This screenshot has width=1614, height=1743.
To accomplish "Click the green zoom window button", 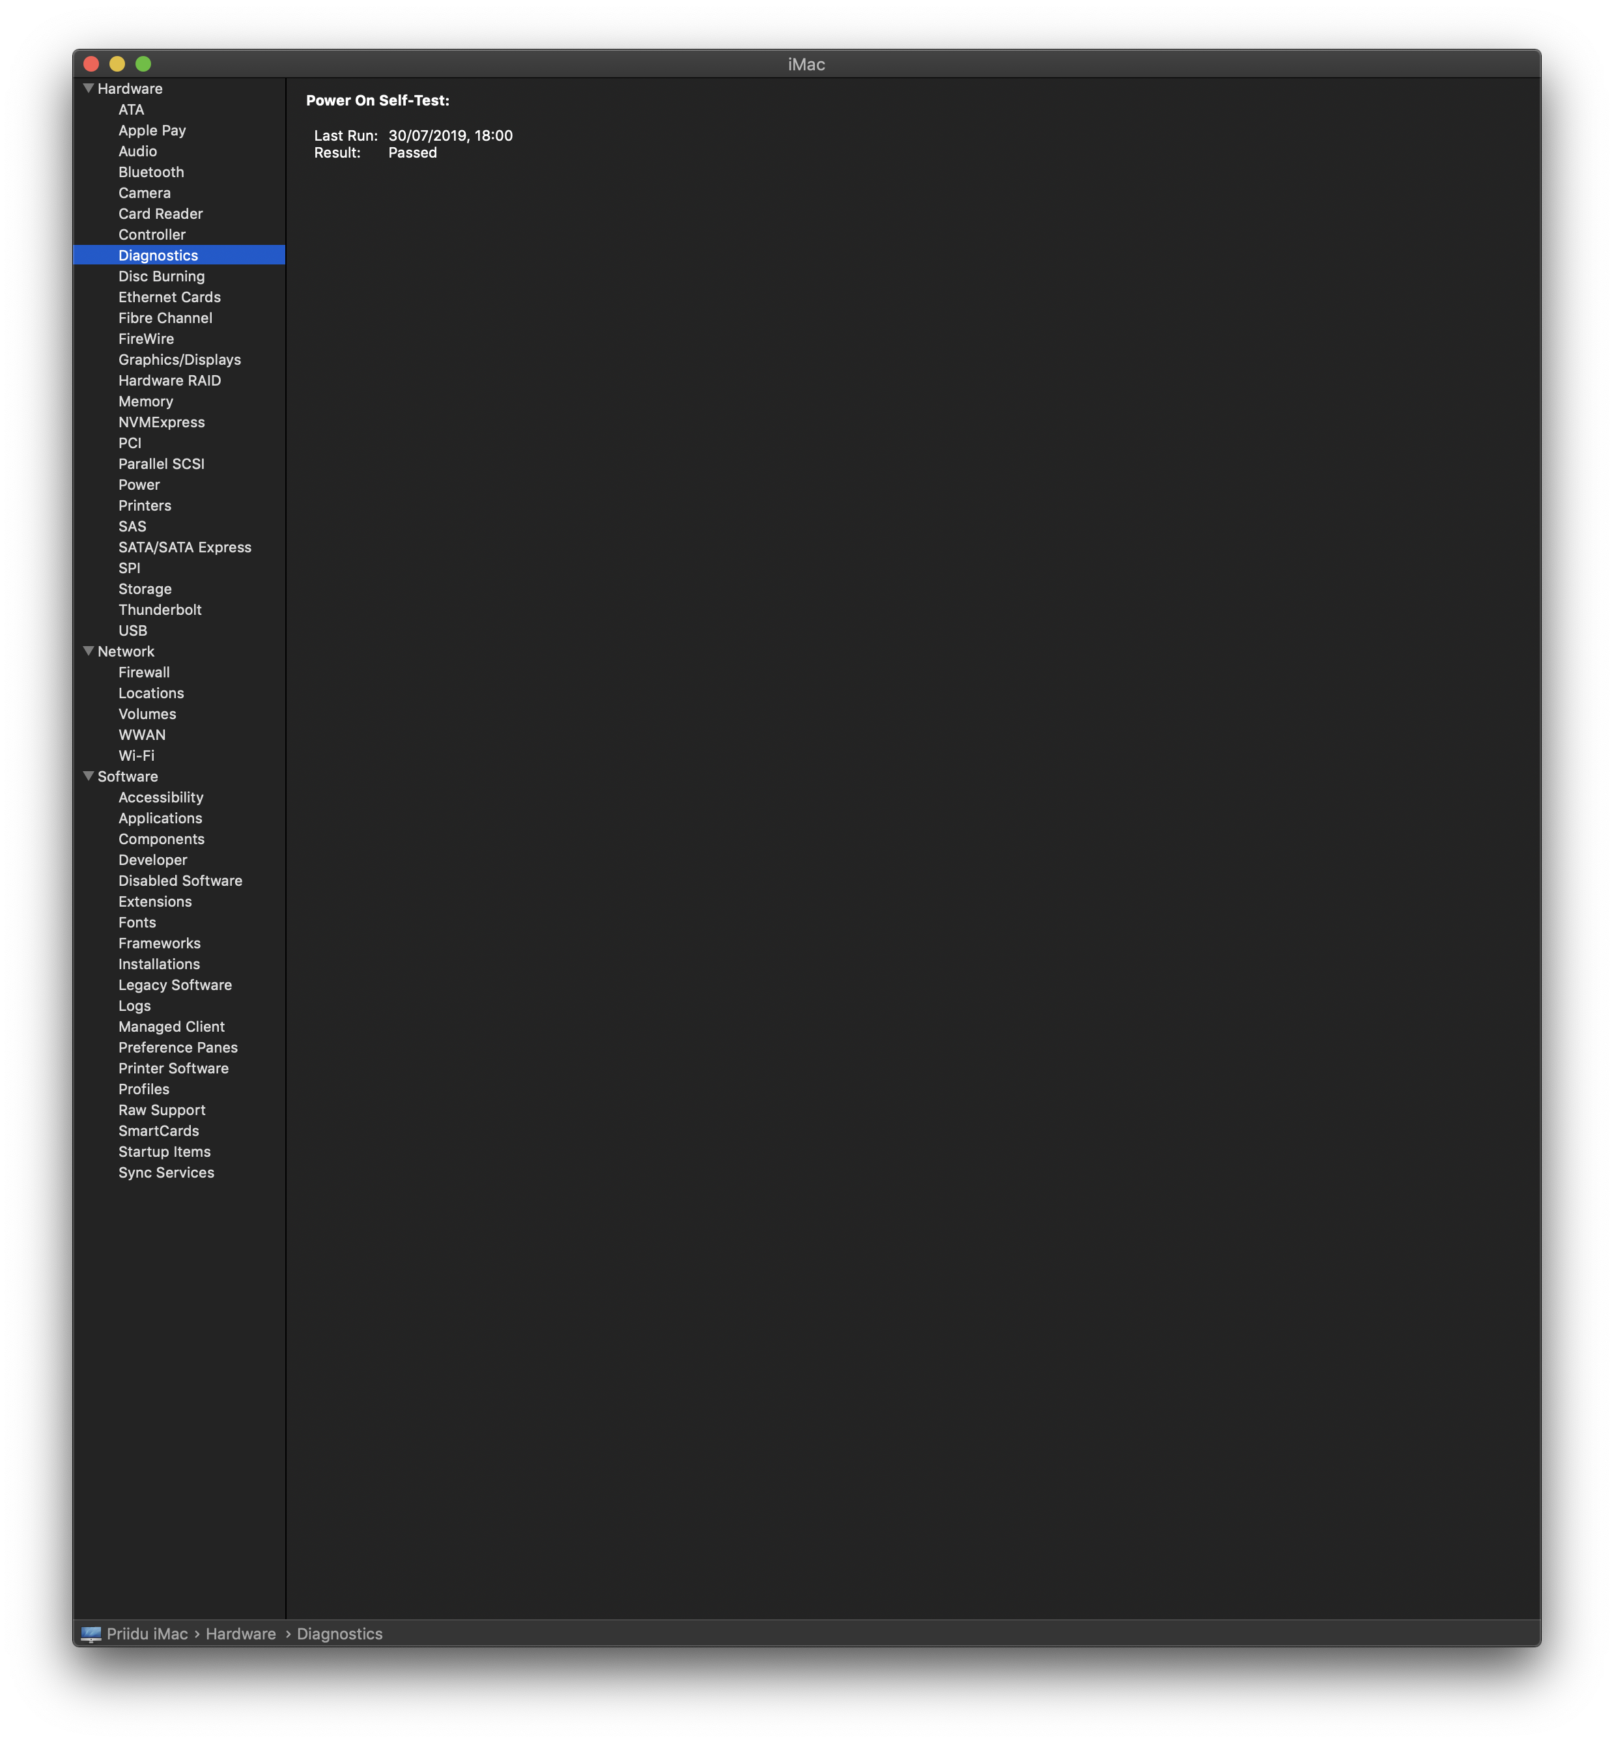I will pos(143,64).
